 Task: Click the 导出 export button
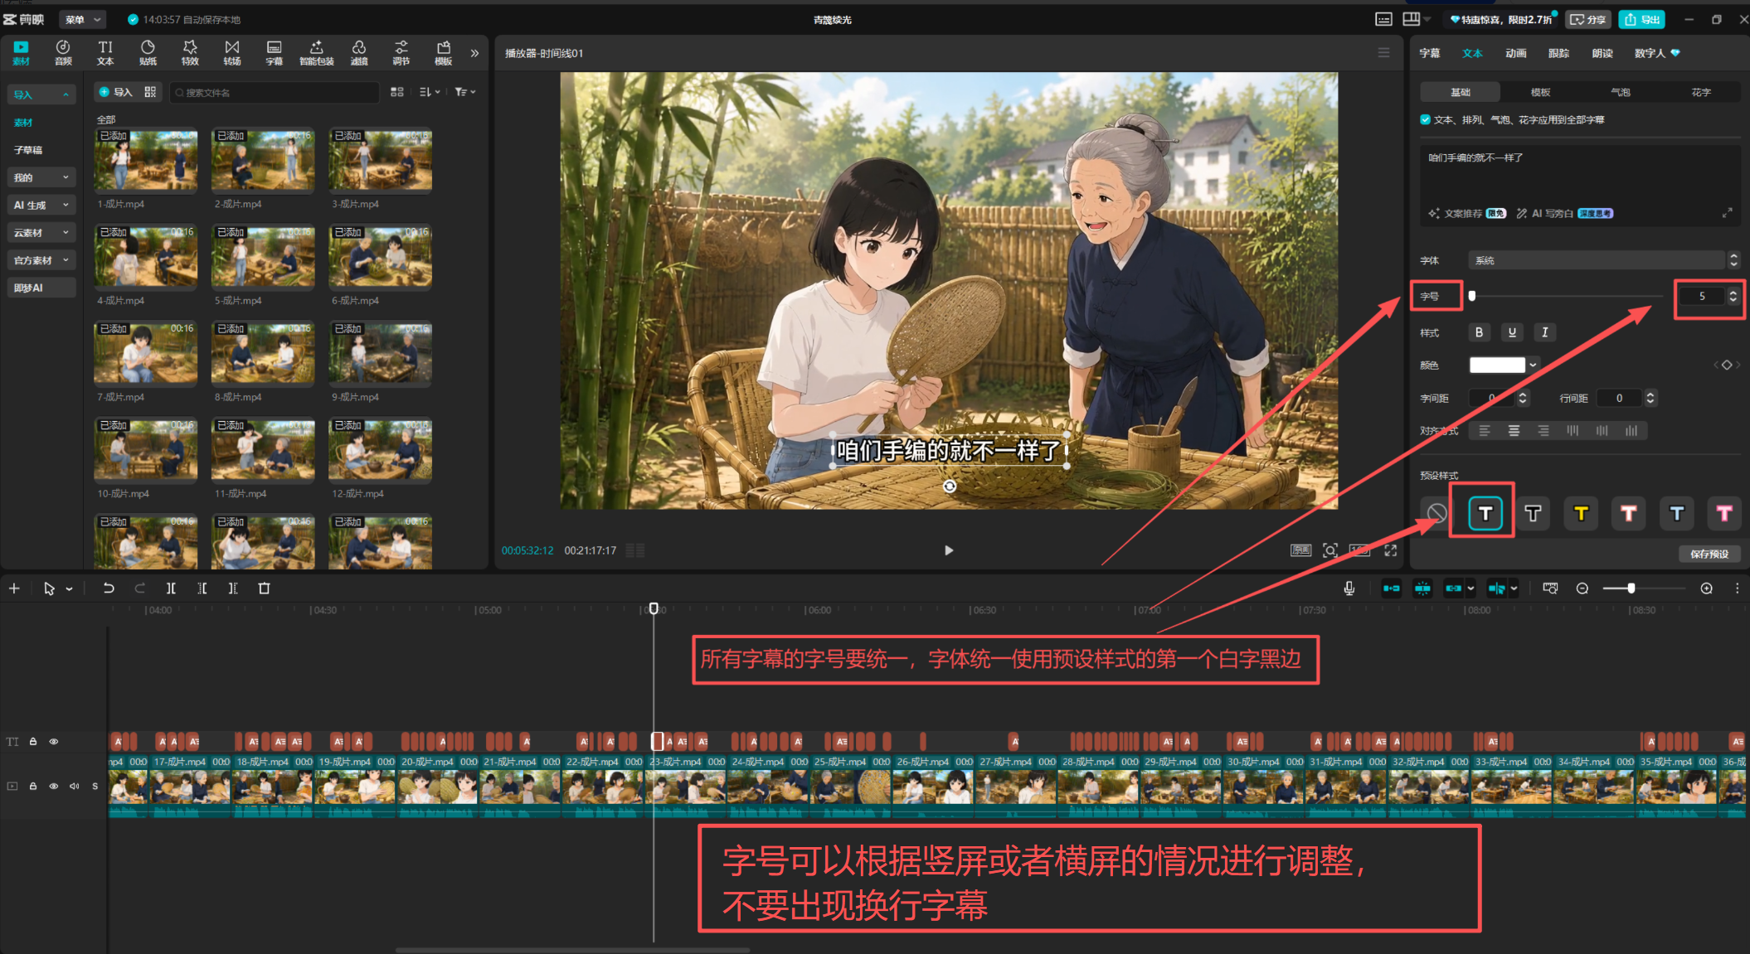click(x=1641, y=20)
